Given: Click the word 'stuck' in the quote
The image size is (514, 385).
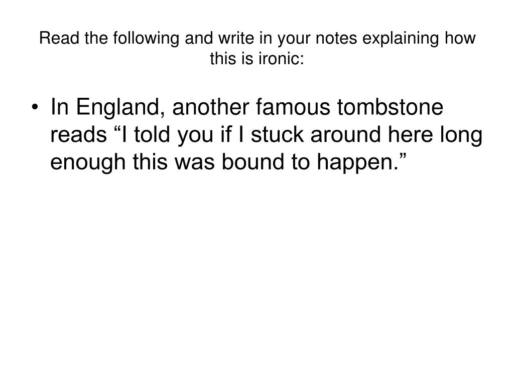Looking at the screenshot, I should click(277, 134).
